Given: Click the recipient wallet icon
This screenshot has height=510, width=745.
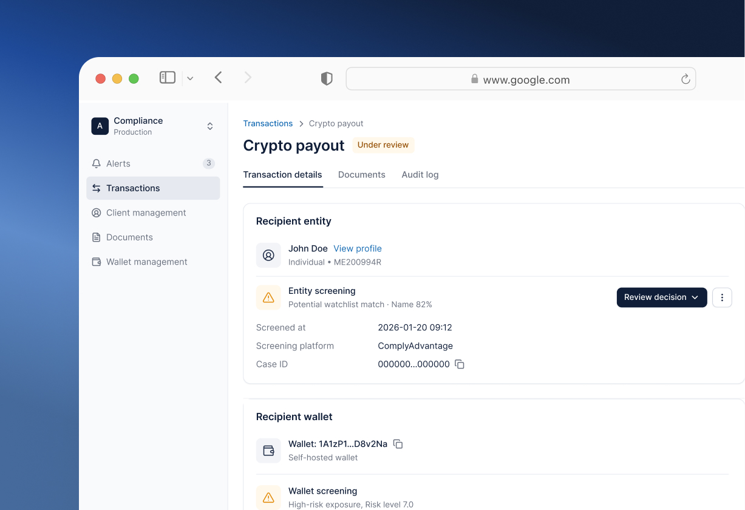Looking at the screenshot, I should point(268,450).
